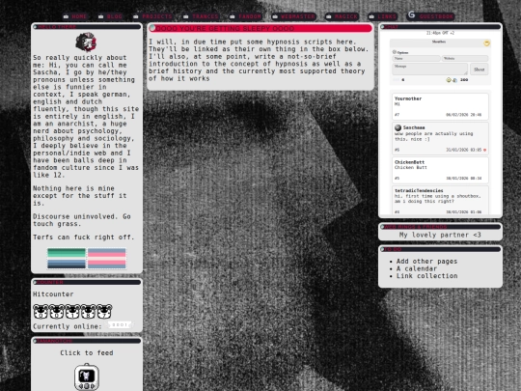Open the FANDOM page link
The width and height of the screenshot is (521, 391).
[x=246, y=16]
